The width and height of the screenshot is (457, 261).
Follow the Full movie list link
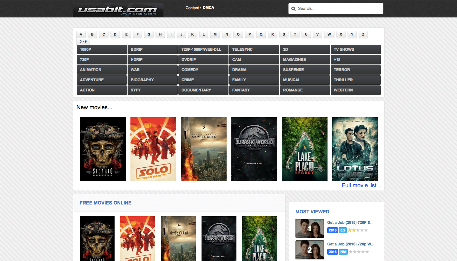361,185
